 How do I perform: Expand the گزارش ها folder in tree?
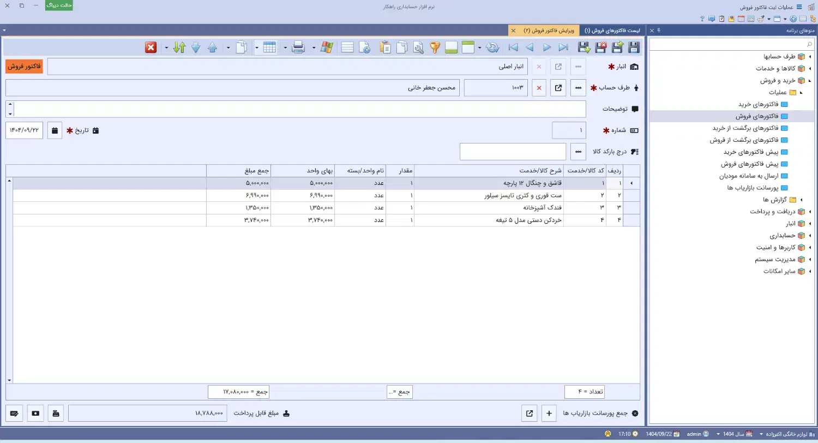pyautogui.click(x=802, y=200)
